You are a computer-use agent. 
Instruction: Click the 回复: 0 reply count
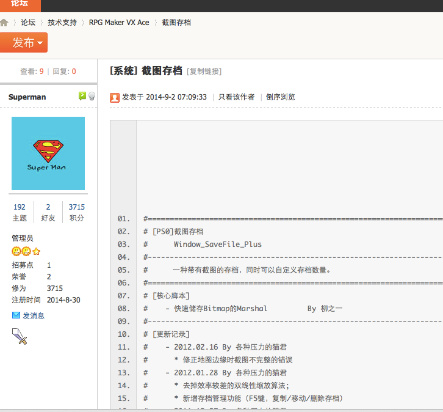pyautogui.click(x=65, y=72)
